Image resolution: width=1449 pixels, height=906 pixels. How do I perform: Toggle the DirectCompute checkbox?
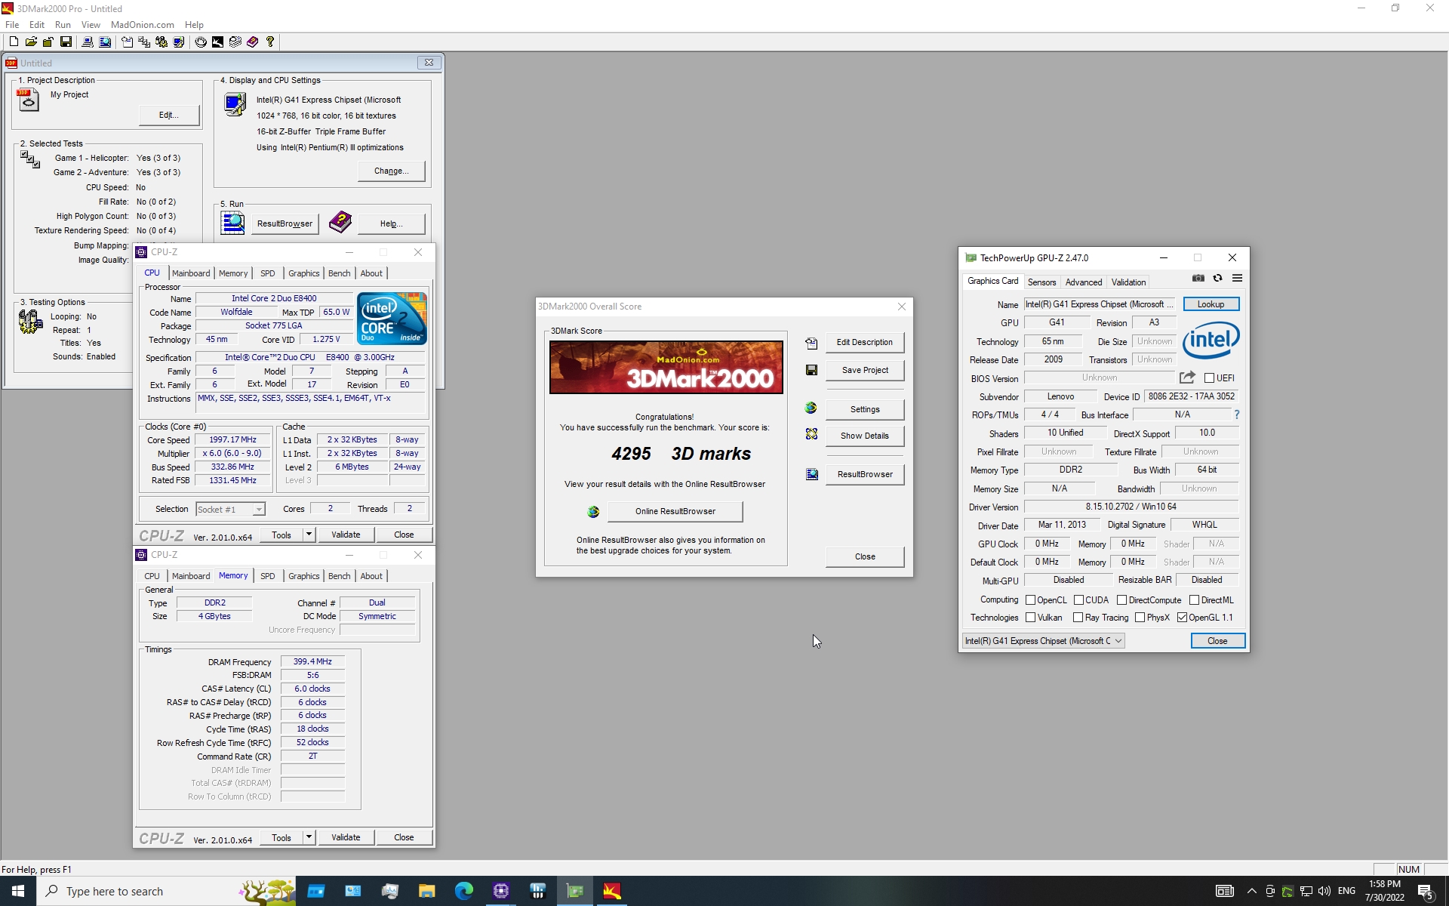(x=1121, y=600)
